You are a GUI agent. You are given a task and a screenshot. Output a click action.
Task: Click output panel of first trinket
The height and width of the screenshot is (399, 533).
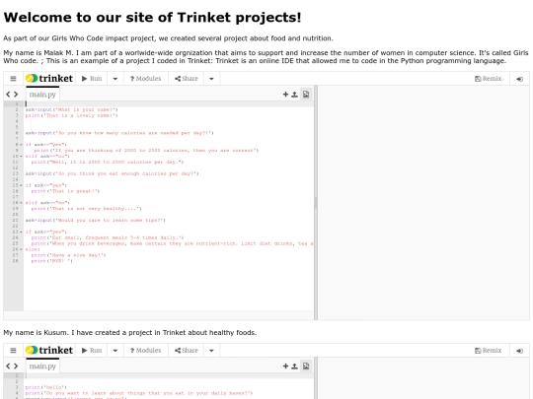click(x=423, y=203)
